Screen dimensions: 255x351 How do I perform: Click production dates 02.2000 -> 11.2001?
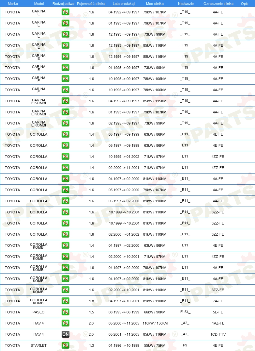click(124, 168)
